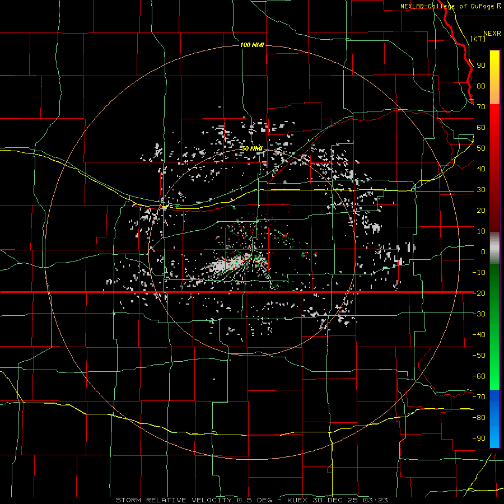The height and width of the screenshot is (504, 504).
Task: Click the -20 value on the velocity scale
Action: (x=479, y=293)
